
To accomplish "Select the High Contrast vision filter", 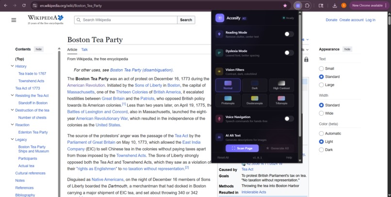I will 281,85.
